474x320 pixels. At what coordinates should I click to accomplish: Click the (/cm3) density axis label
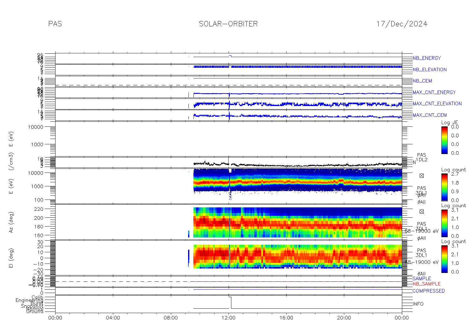tap(11, 162)
